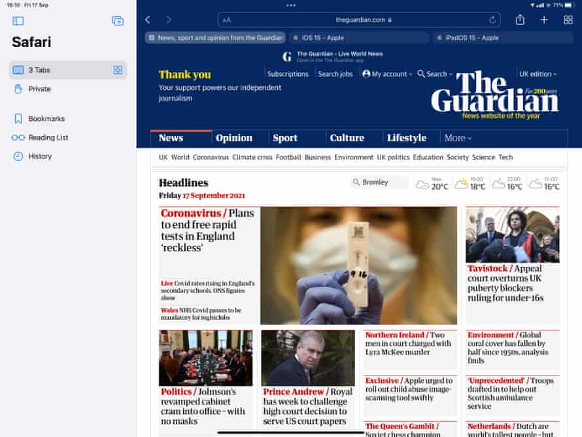This screenshot has width=582, height=437.
Task: Open the Opinion section
Action: coord(234,138)
